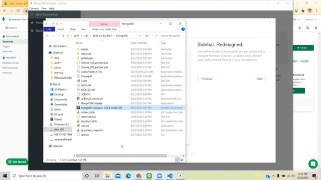The width and height of the screenshot is (321, 180).
Task: Go up one folder level
Action: click(x=63, y=35)
